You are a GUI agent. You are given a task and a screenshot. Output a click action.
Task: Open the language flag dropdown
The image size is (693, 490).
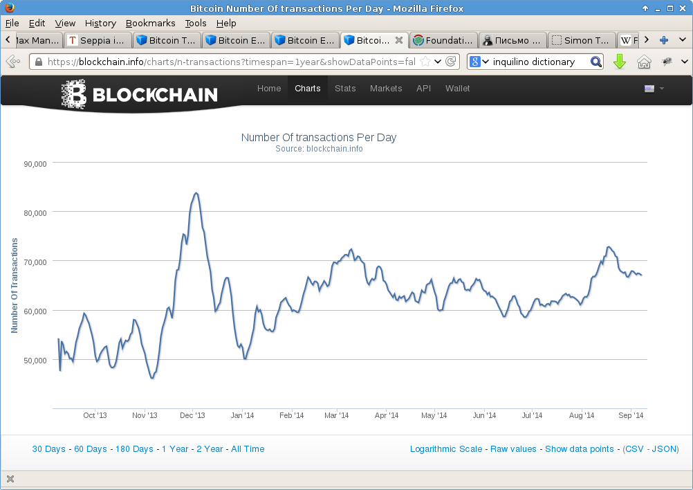654,89
